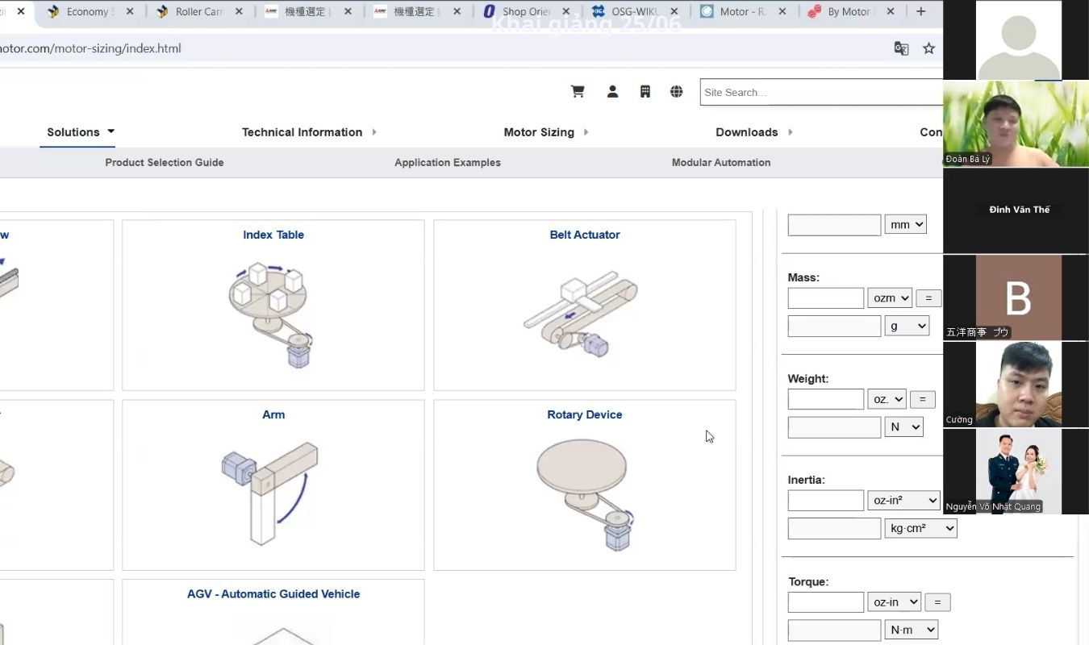The width and height of the screenshot is (1089, 645).
Task: Open the kg·cm² inertia unit dropdown
Action: tap(920, 529)
